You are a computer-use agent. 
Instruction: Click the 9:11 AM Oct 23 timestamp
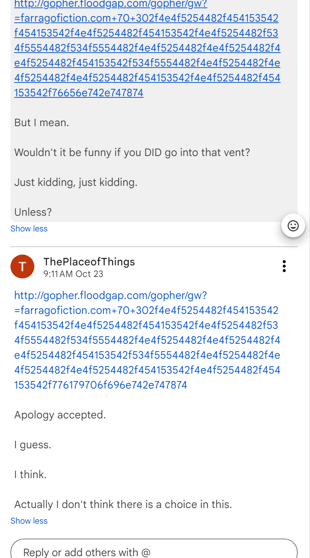73,274
